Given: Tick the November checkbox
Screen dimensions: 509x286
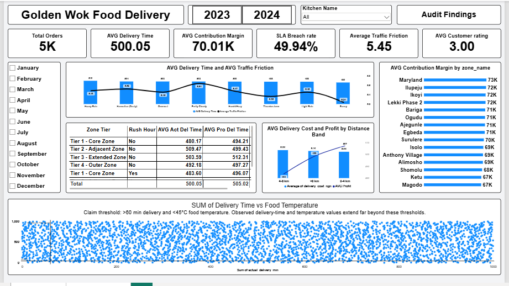Looking at the screenshot, I should (12, 175).
